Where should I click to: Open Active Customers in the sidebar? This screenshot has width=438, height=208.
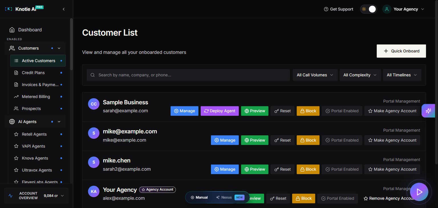click(x=38, y=61)
